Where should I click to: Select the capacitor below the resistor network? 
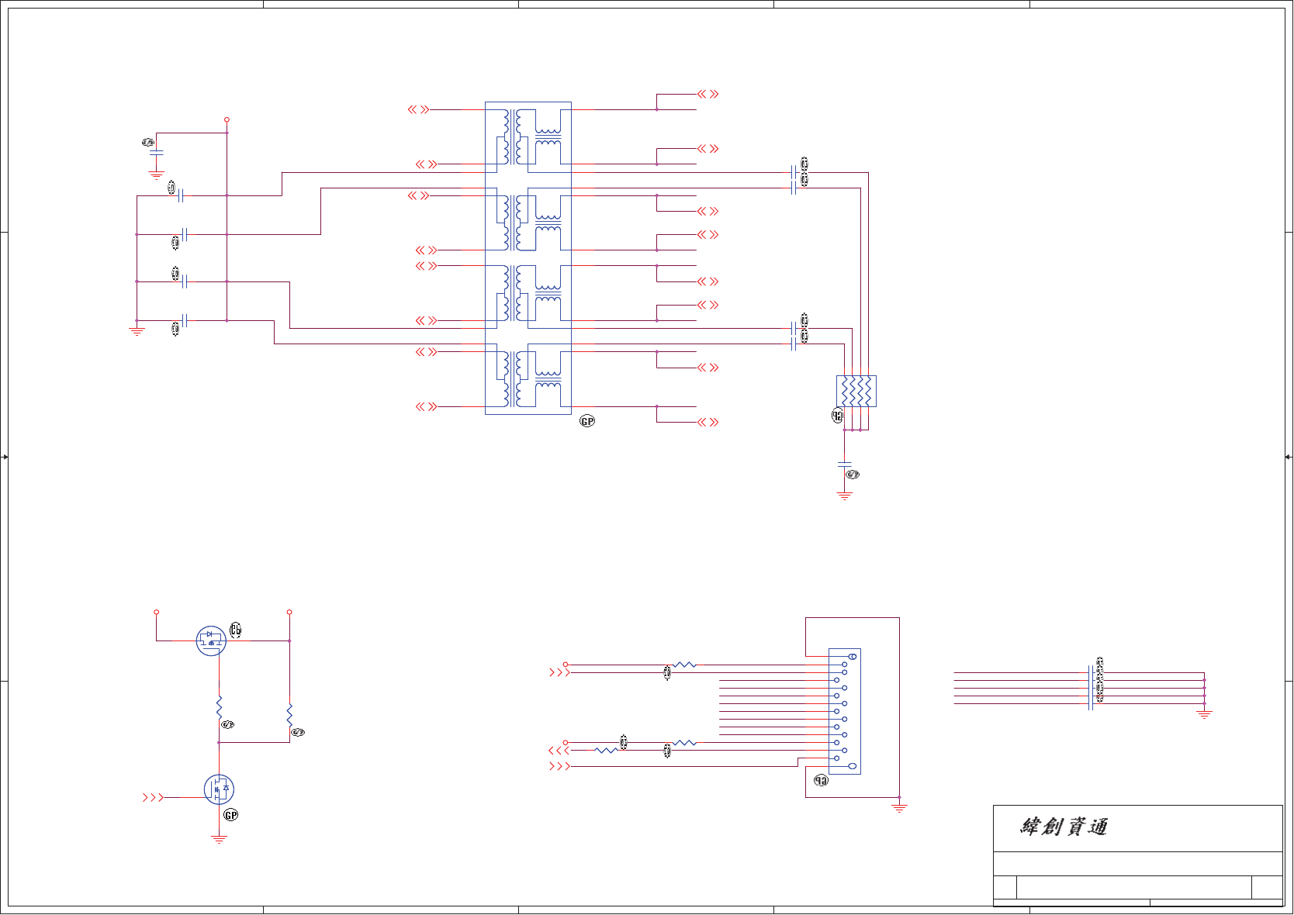845,464
